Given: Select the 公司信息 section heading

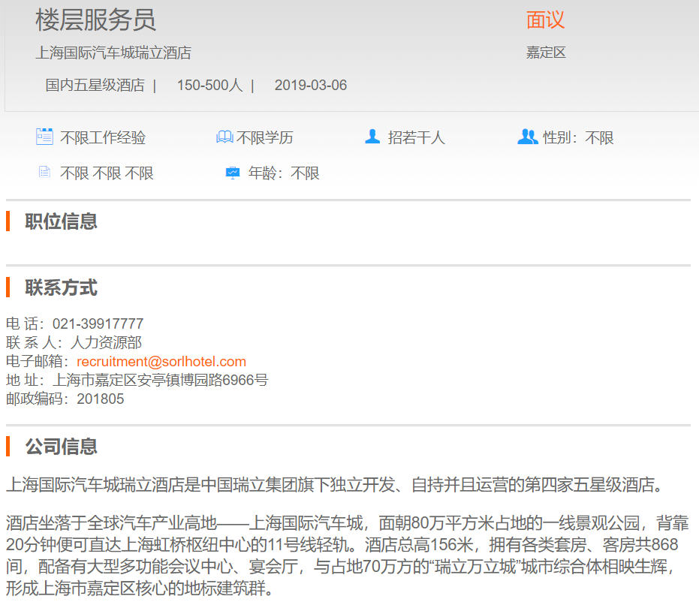Looking at the screenshot, I should [x=61, y=447].
